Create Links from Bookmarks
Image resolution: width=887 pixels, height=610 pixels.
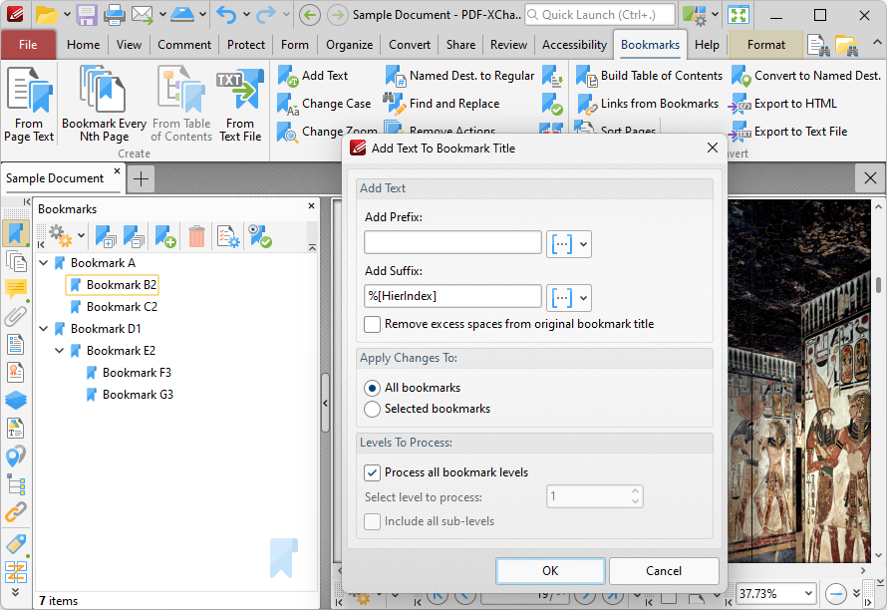647,104
